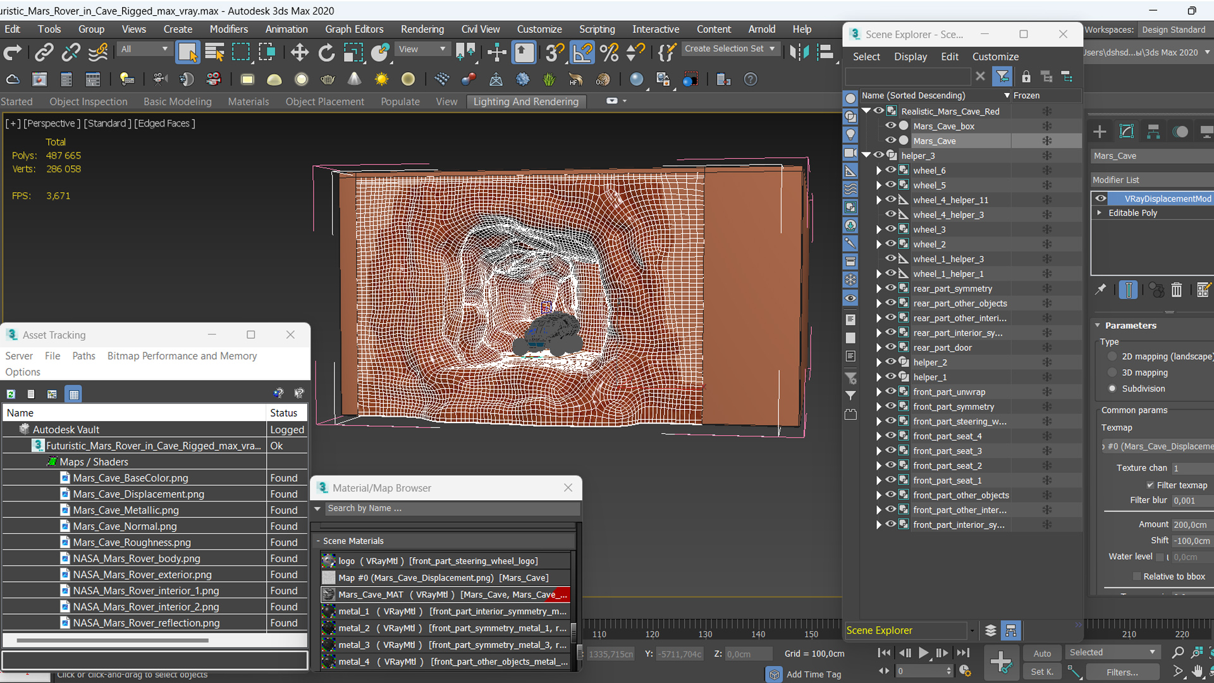Open the selection filter All dropdown
Image resolution: width=1214 pixels, height=683 pixels.
(x=144, y=49)
